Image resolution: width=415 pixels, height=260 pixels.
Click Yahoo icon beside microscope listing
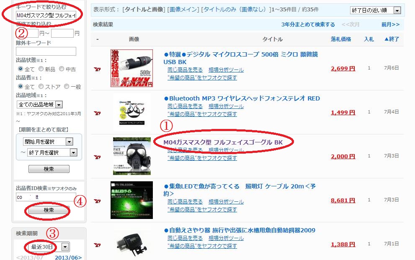point(97,70)
